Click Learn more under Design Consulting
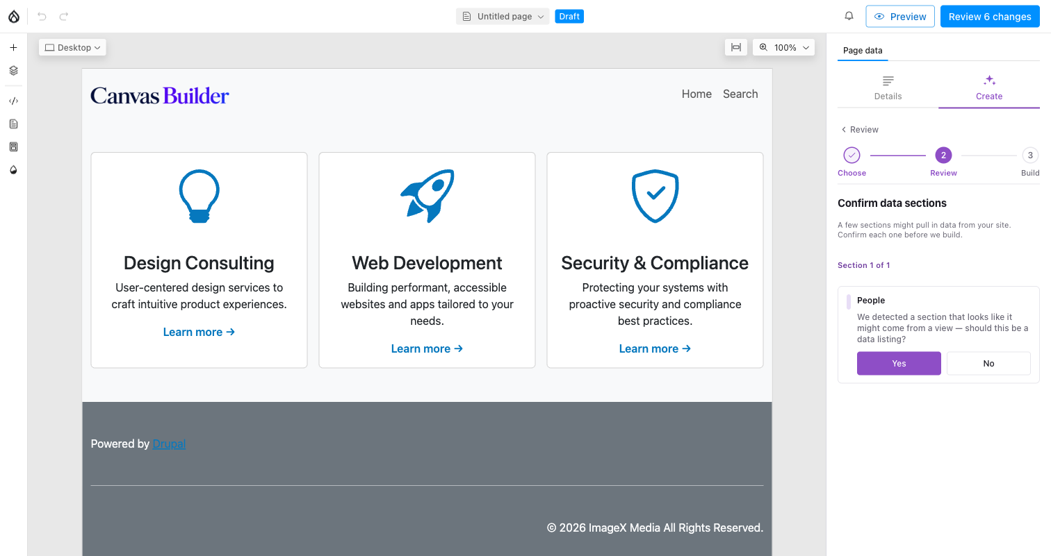1051x556 pixels. [x=199, y=332]
